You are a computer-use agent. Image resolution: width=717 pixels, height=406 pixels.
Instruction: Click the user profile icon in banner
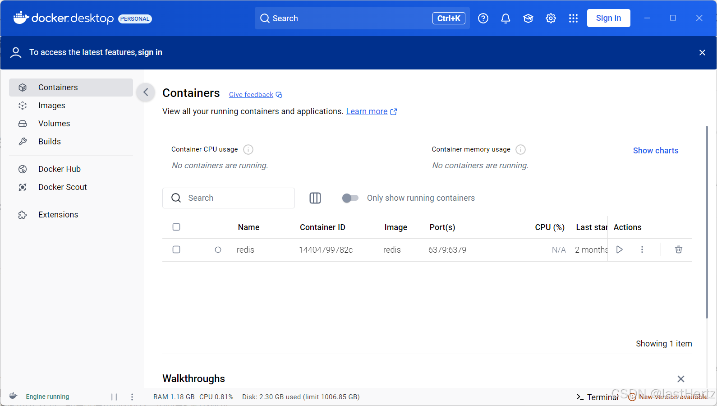click(x=16, y=52)
